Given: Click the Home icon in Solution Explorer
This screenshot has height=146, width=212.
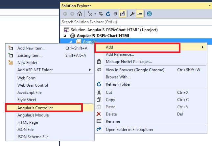Looking at the screenshot, I should (79, 14).
